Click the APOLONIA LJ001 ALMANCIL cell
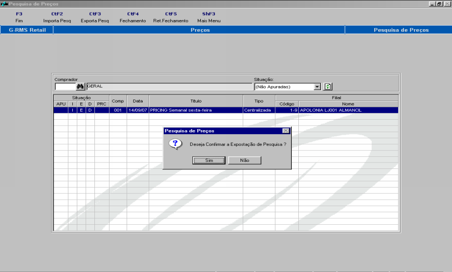Screen dimensions: 452x272 348,110
